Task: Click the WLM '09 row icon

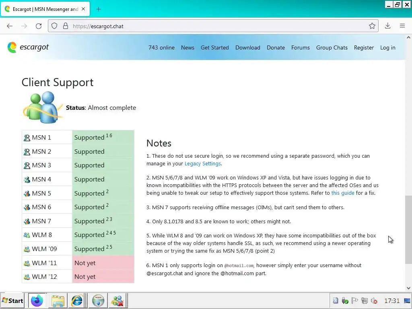Action: (x=27, y=249)
